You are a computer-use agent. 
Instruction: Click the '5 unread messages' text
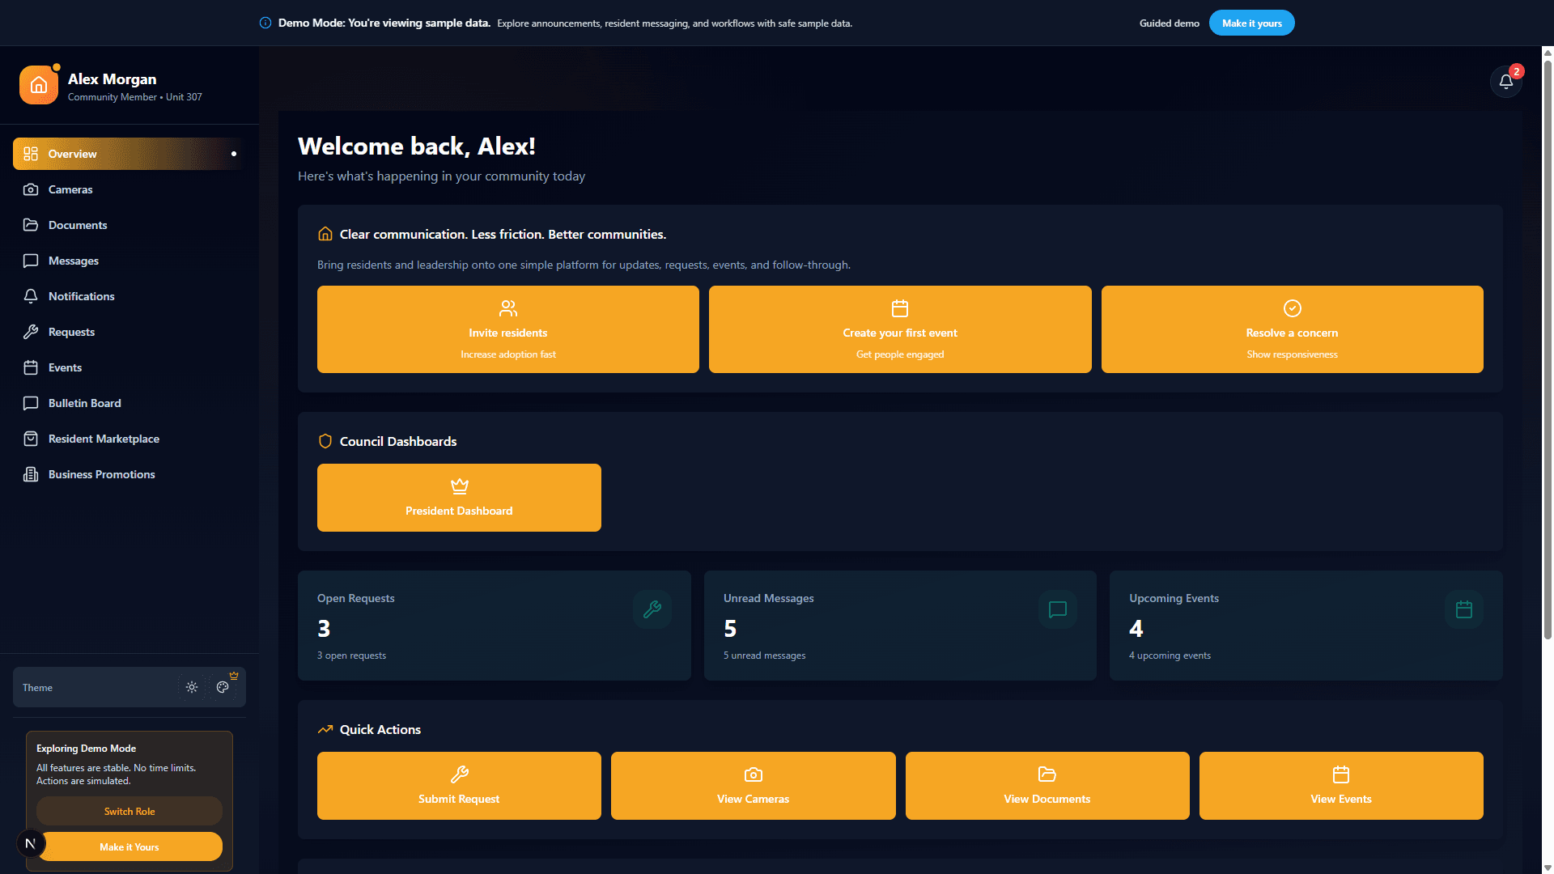pos(764,655)
